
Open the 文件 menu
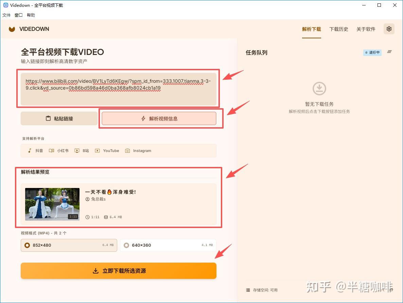(x=6, y=15)
